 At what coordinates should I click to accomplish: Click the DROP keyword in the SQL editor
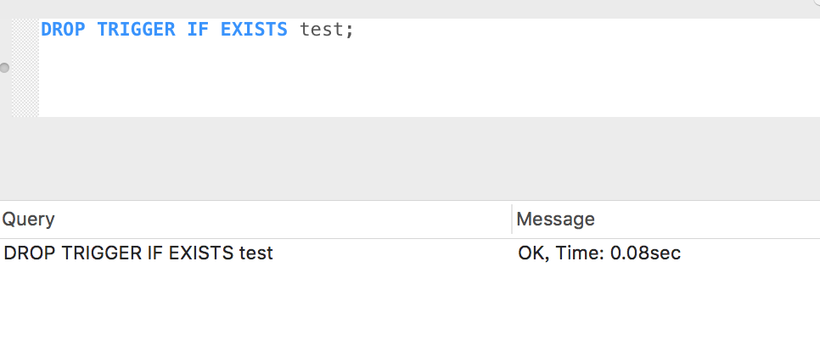pos(64,29)
